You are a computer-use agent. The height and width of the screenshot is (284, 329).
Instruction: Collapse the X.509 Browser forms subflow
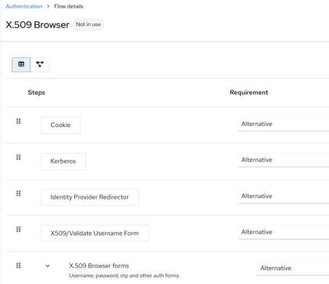coord(47,266)
